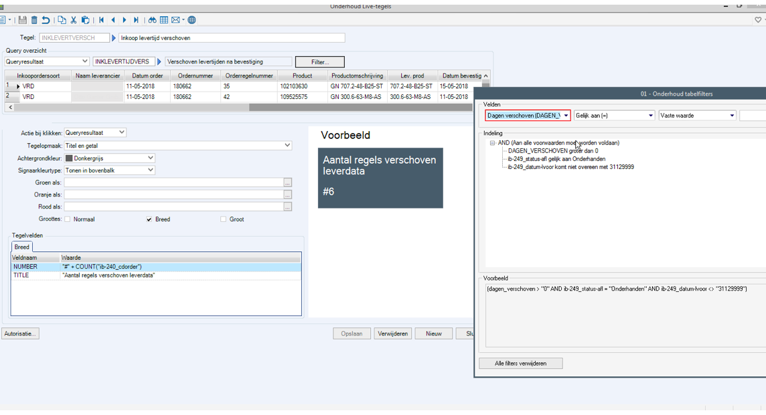Click the save disk icon in toolbar
This screenshot has width=766, height=415.
[23, 20]
